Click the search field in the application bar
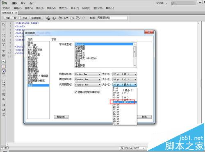Image resolution: width=205 pixels, height=152 pixels. click(183, 3)
